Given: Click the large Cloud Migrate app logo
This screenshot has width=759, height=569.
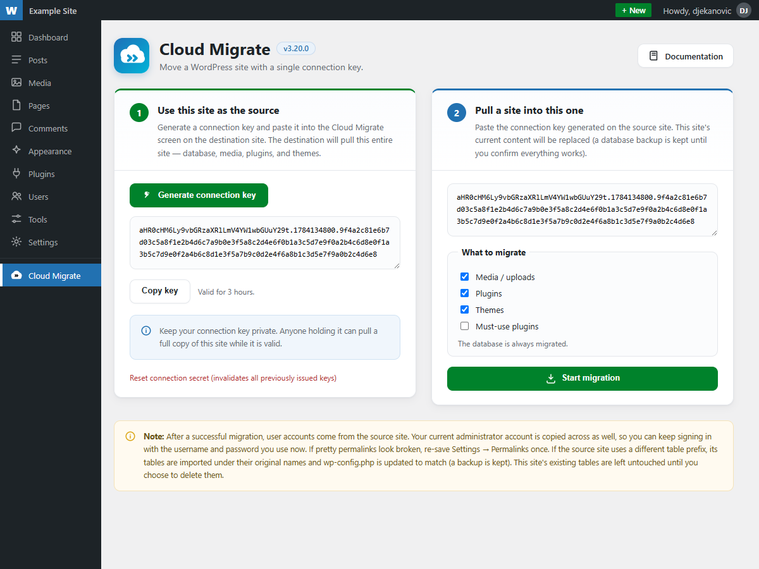Looking at the screenshot, I should click(132, 56).
